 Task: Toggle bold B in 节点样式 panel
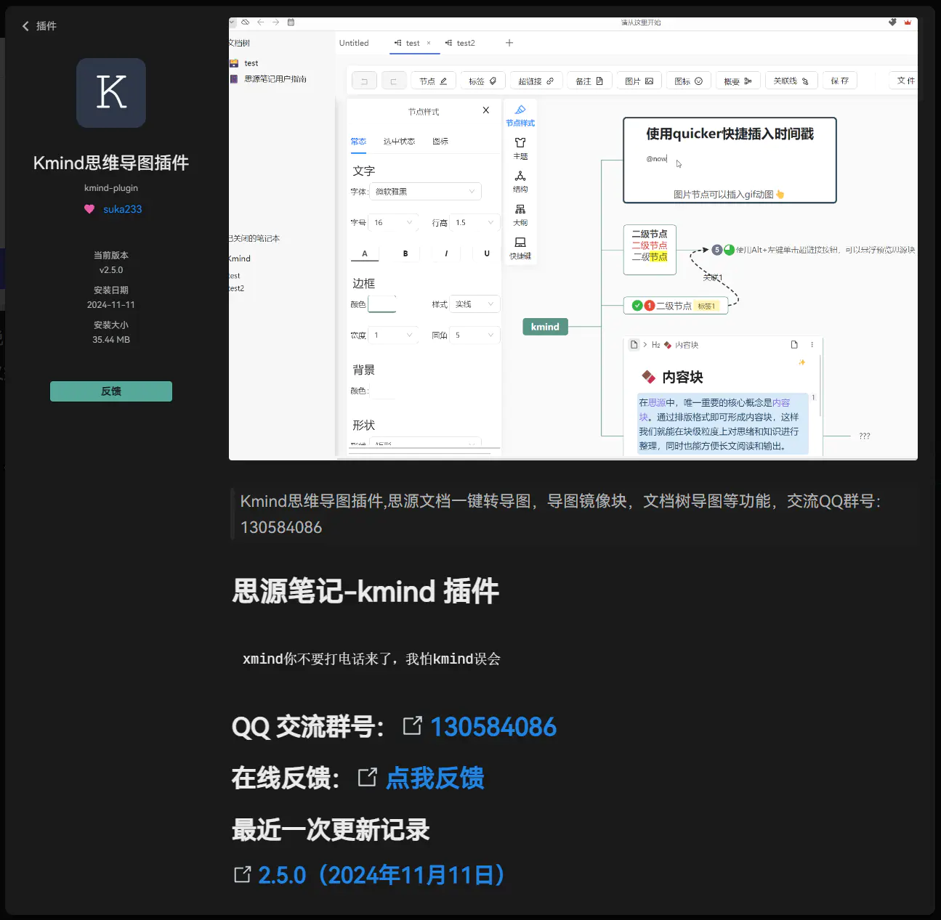[x=405, y=253]
